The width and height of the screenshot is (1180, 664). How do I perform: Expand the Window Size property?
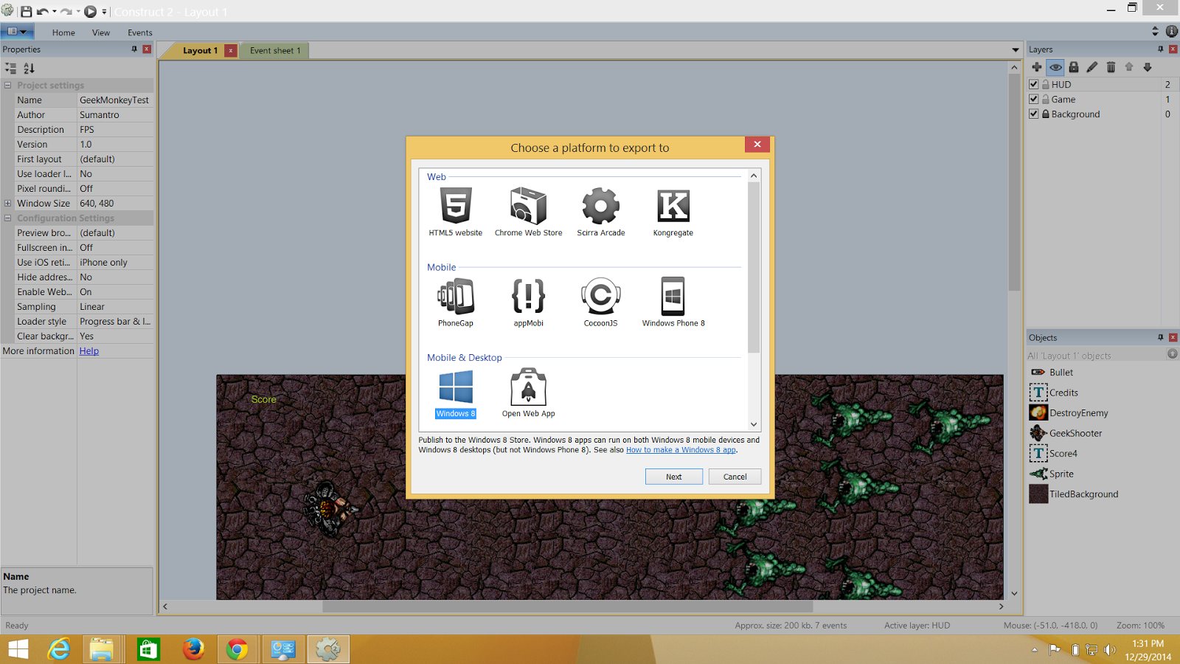pos(7,203)
